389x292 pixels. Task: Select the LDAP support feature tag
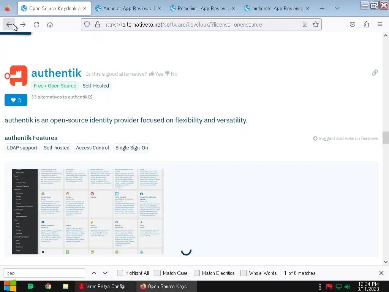[x=22, y=148]
